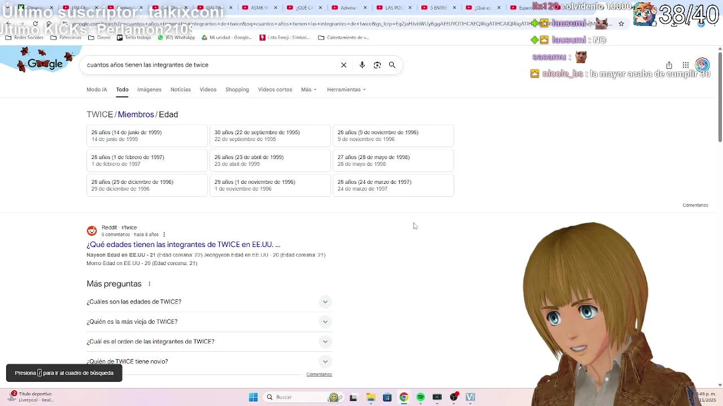Open File Explorer from the taskbar
The image size is (723, 406).
(371, 397)
